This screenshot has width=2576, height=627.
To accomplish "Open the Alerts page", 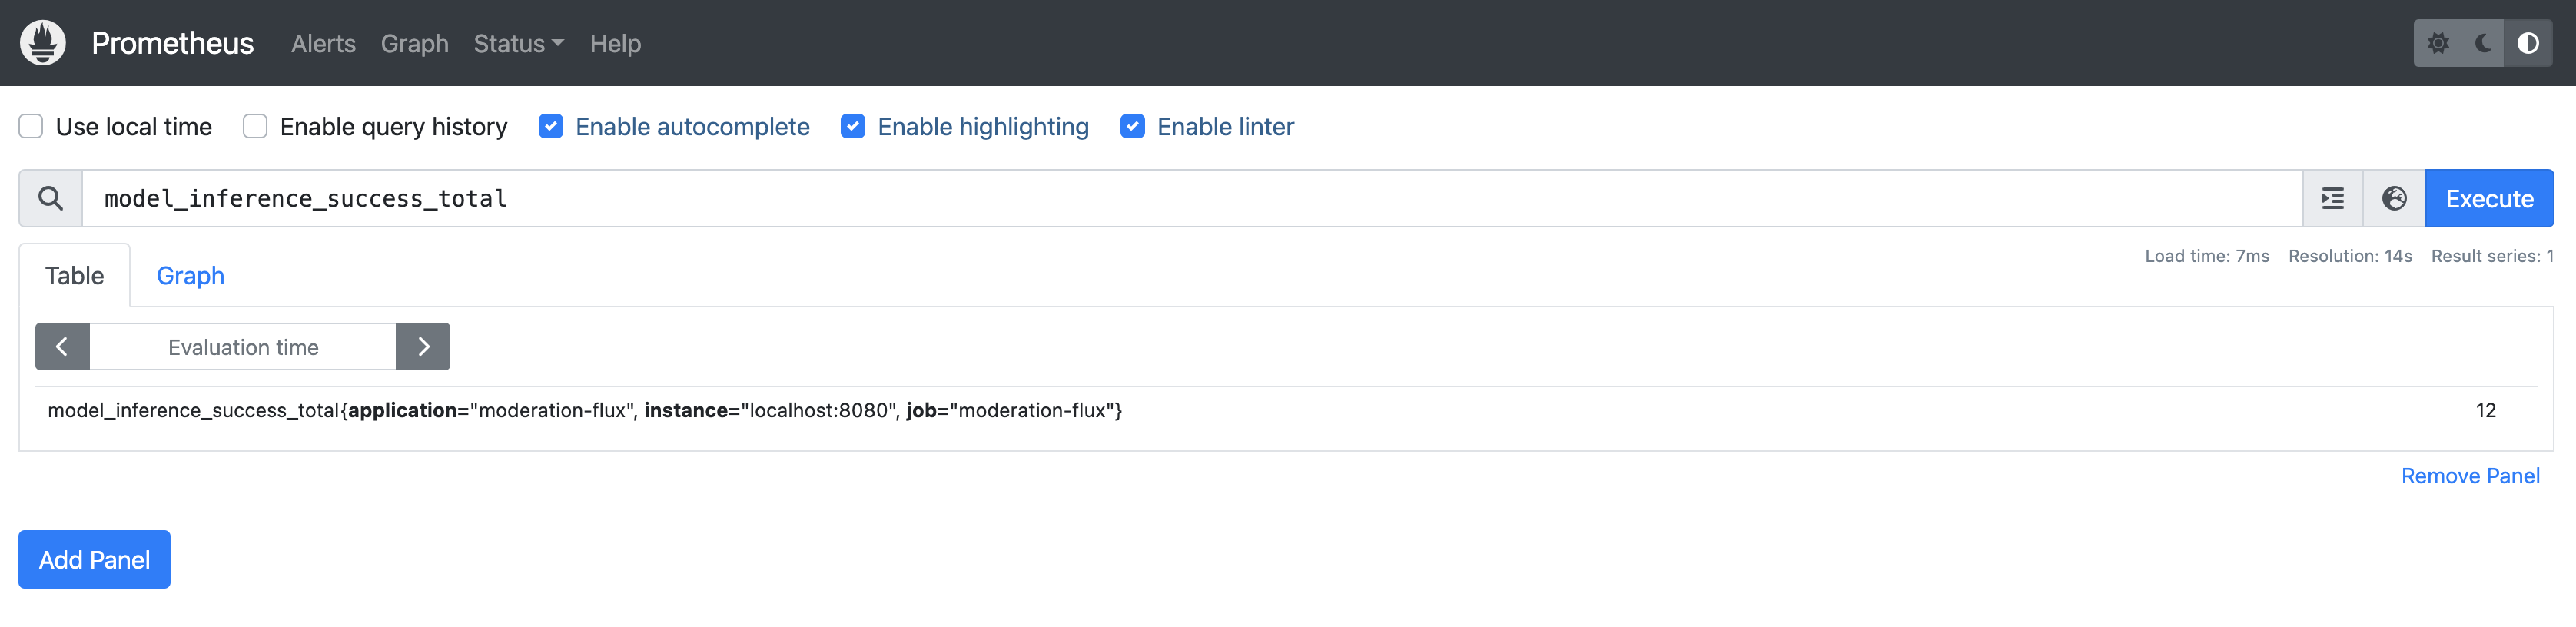I will click(322, 43).
